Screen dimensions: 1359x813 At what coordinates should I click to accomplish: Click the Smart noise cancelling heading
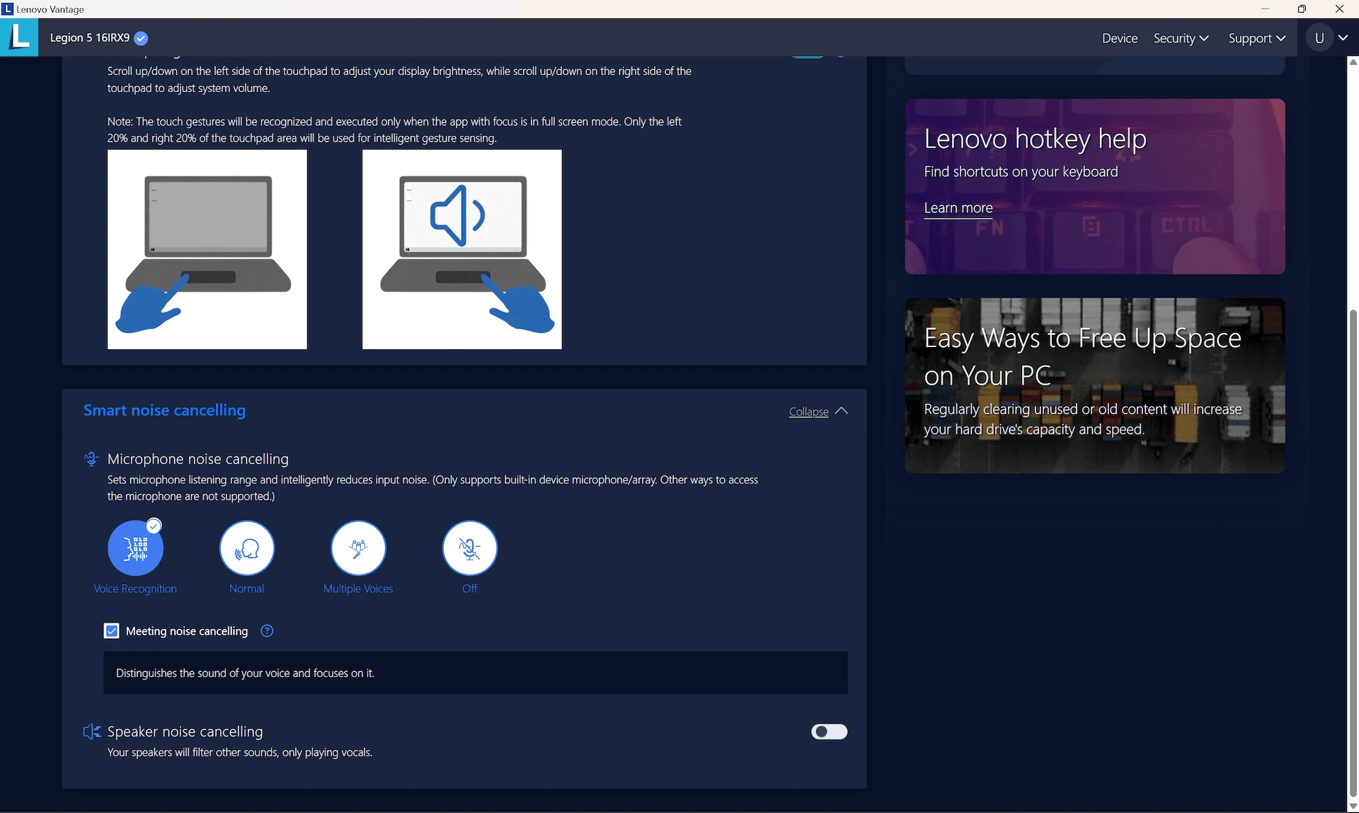(164, 411)
